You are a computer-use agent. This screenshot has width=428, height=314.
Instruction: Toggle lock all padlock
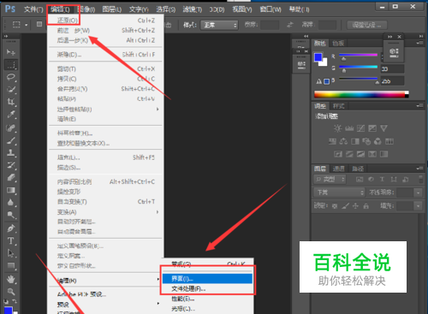pyautogui.click(x=366, y=205)
